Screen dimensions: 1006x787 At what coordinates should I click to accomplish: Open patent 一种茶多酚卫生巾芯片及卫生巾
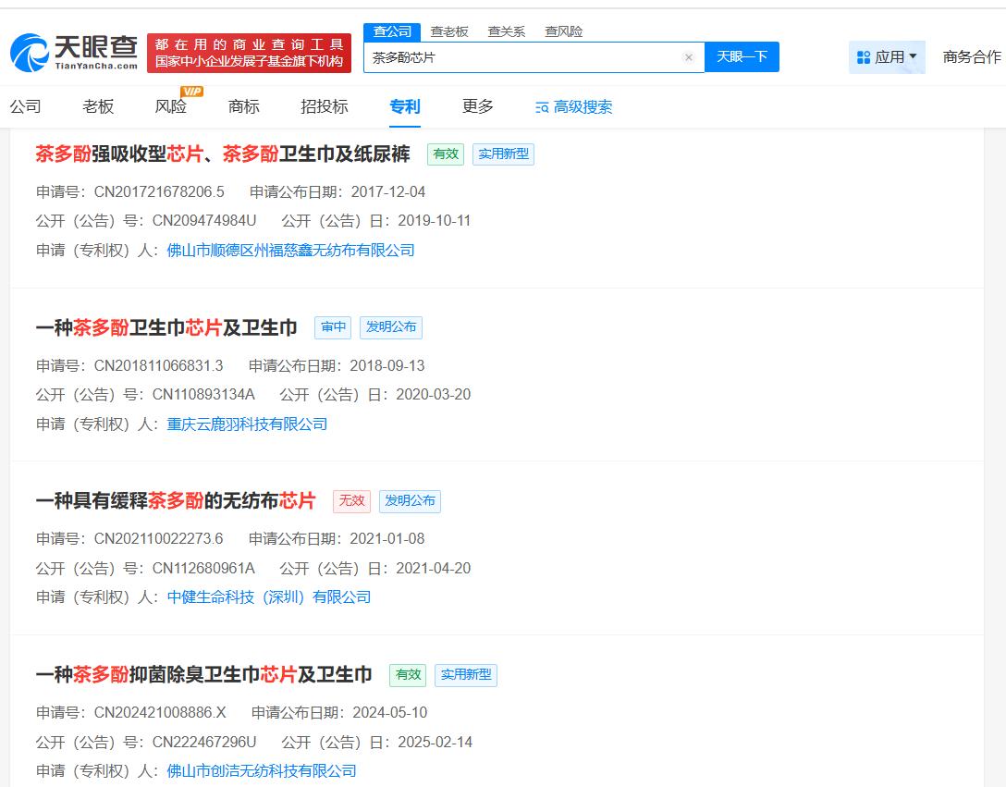(166, 327)
